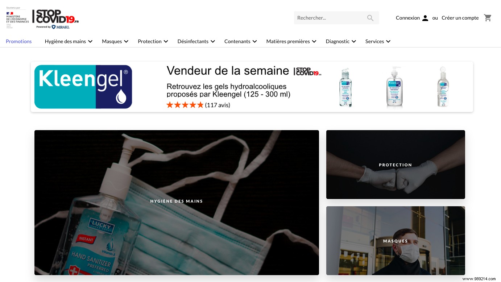This screenshot has height=282, width=501.
Task: Click the Ministère de l'Économie logo
Action: 17,17
